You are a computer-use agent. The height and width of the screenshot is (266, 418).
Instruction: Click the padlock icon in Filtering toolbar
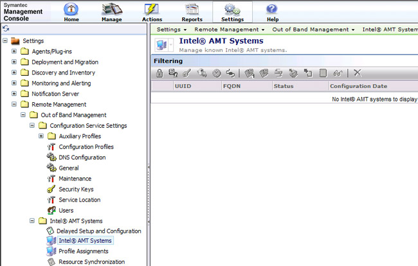click(x=159, y=73)
